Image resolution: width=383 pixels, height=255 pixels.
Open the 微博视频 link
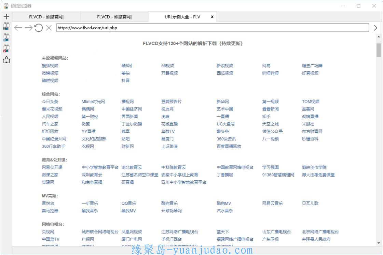pyautogui.click(x=50, y=73)
